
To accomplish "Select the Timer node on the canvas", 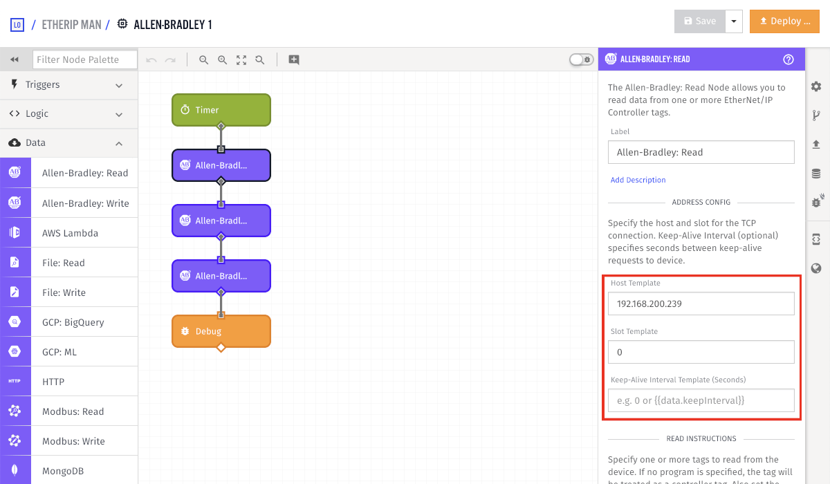I will coord(221,110).
